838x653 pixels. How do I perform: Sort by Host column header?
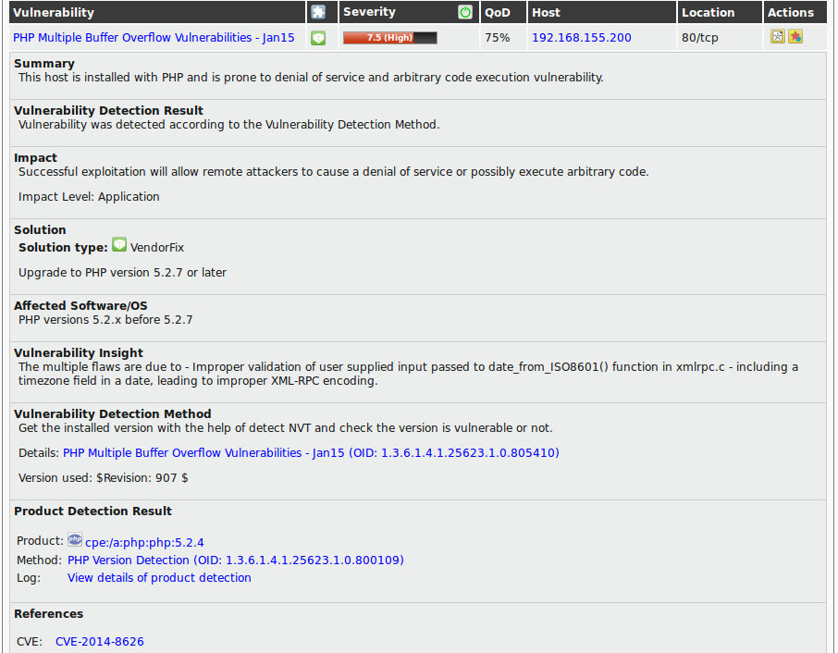click(546, 12)
